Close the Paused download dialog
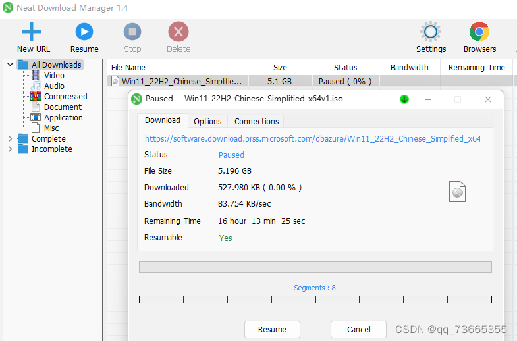Screen dimensions: 517x341 click(488, 99)
